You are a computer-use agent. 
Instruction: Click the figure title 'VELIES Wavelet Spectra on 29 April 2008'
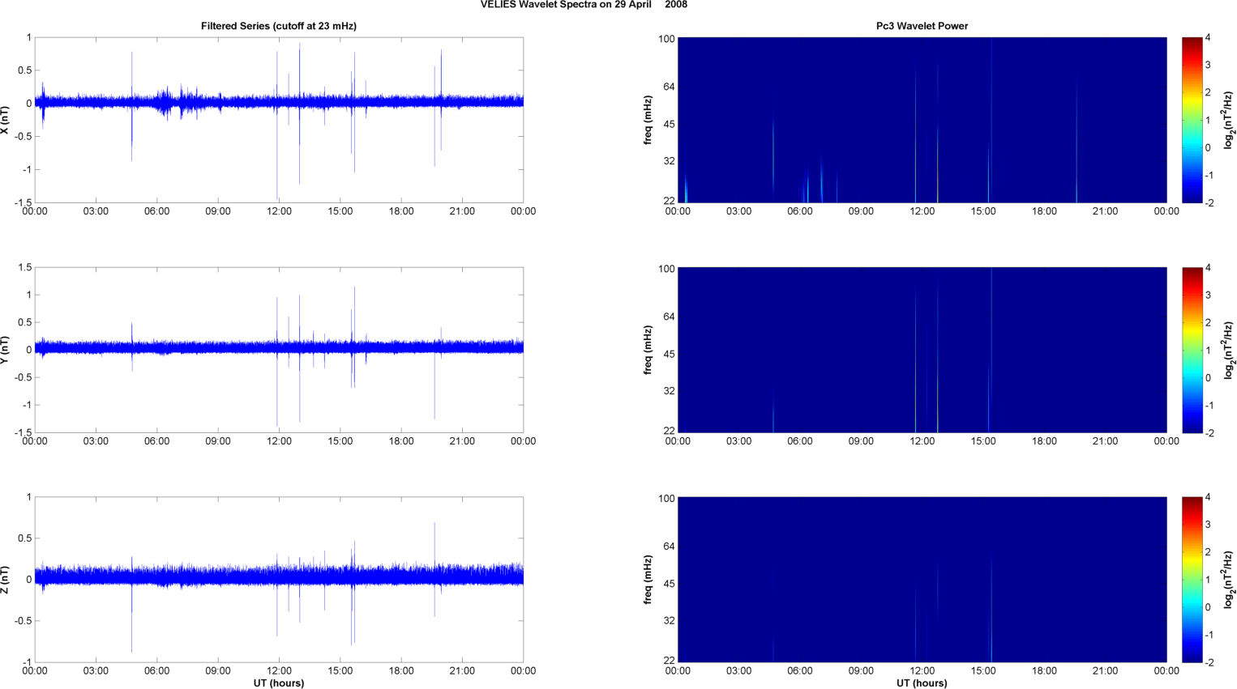click(x=584, y=5)
